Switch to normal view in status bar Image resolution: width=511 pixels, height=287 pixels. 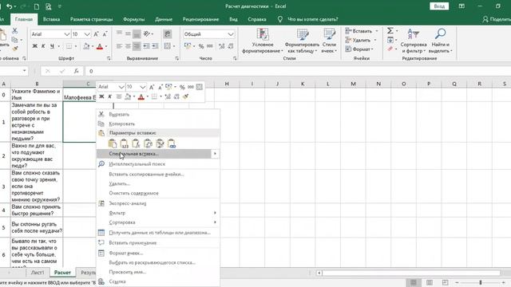414,282
